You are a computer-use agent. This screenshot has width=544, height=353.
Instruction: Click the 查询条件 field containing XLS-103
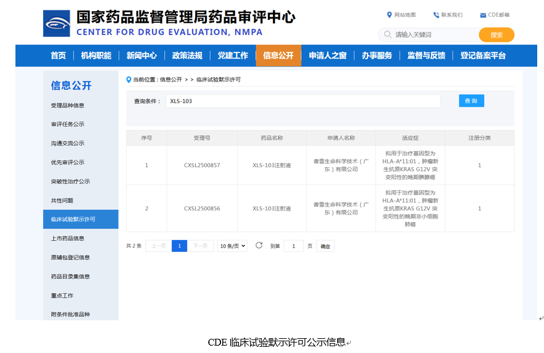(x=303, y=101)
